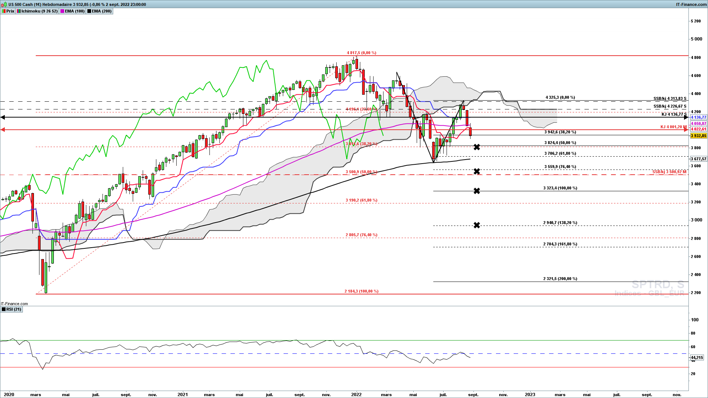This screenshot has height=398, width=708.
Task: Click the US 500 Cash Hebdomadaire chart title
Action: [x=77, y=4]
